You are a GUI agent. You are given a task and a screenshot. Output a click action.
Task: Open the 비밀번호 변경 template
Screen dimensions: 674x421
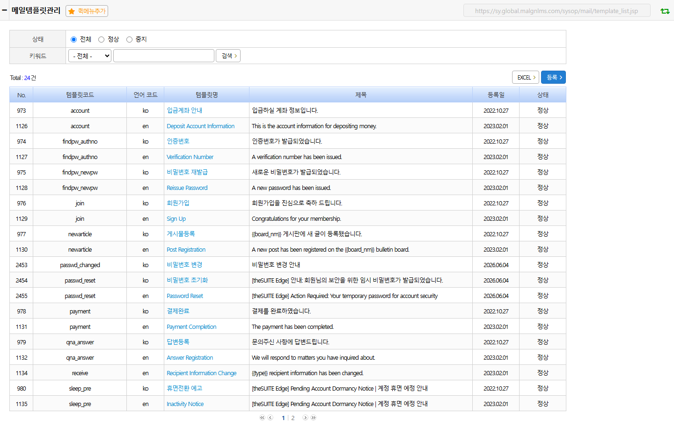(184, 265)
